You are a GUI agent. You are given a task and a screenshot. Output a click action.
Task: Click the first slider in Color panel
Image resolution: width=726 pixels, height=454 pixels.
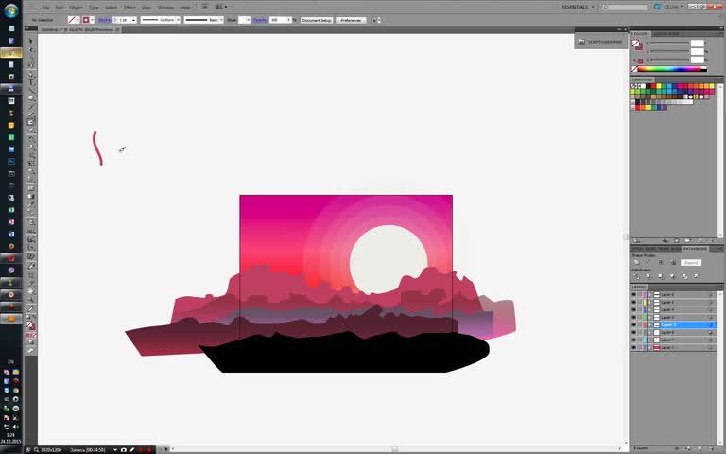[669, 44]
